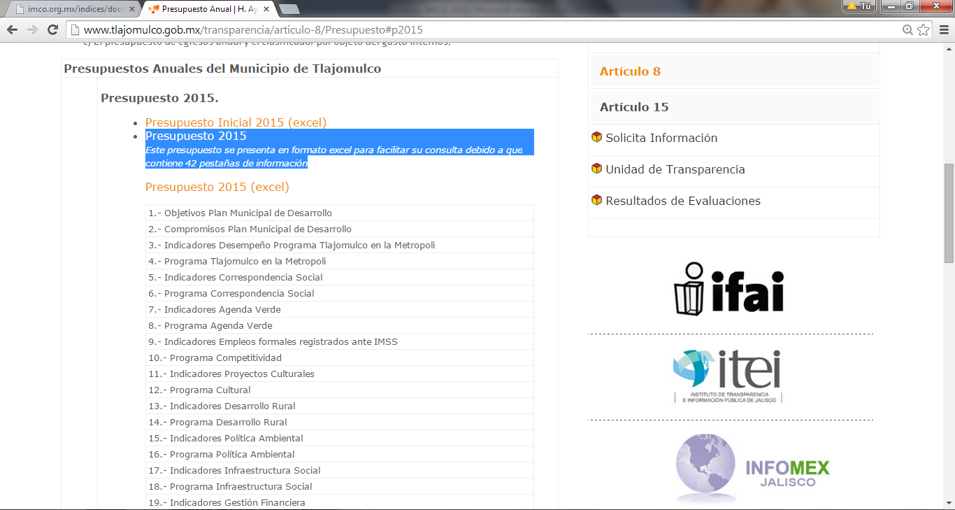Click the scrollbar up arrow
The image size is (955, 510).
pos(949,48)
